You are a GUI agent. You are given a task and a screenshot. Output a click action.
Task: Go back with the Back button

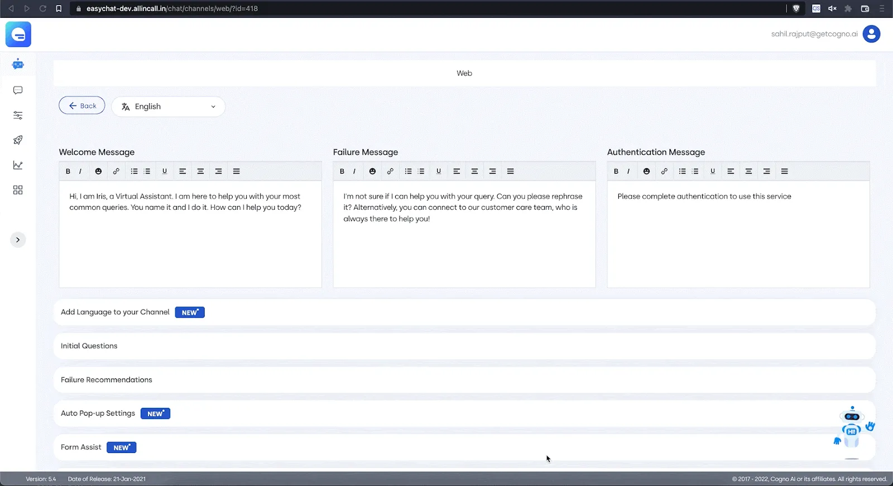click(82, 105)
